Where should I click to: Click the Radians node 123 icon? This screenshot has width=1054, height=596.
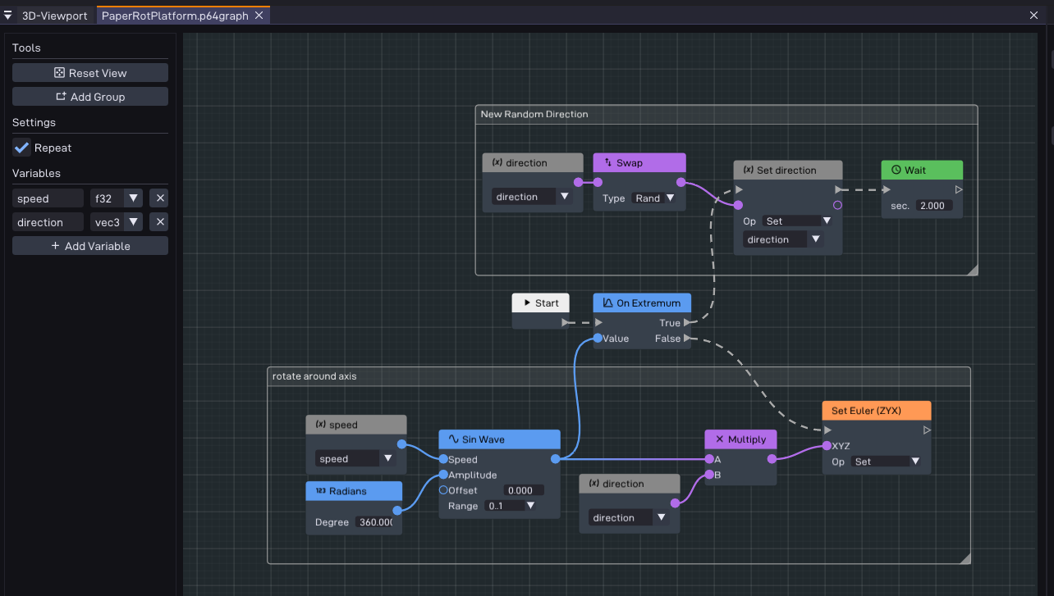(320, 491)
